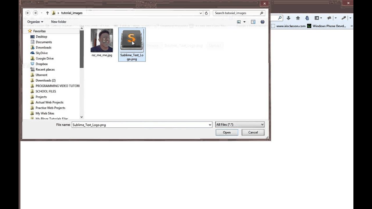Expand the address bar history dropdown
The height and width of the screenshot is (209, 372).
coord(201,13)
